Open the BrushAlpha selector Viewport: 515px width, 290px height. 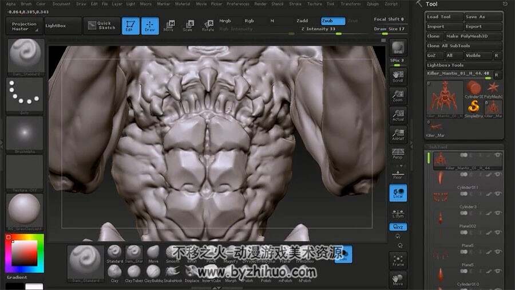coord(25,134)
